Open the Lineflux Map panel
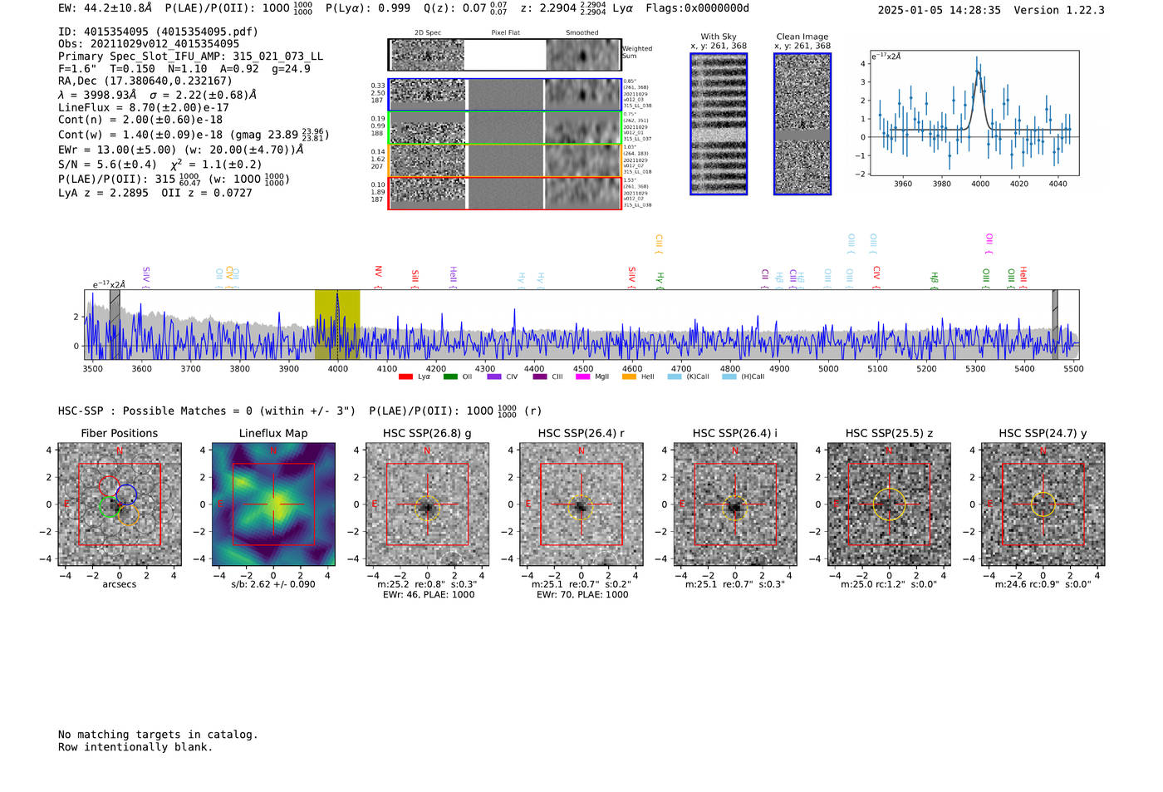The image size is (1163, 792). click(273, 504)
